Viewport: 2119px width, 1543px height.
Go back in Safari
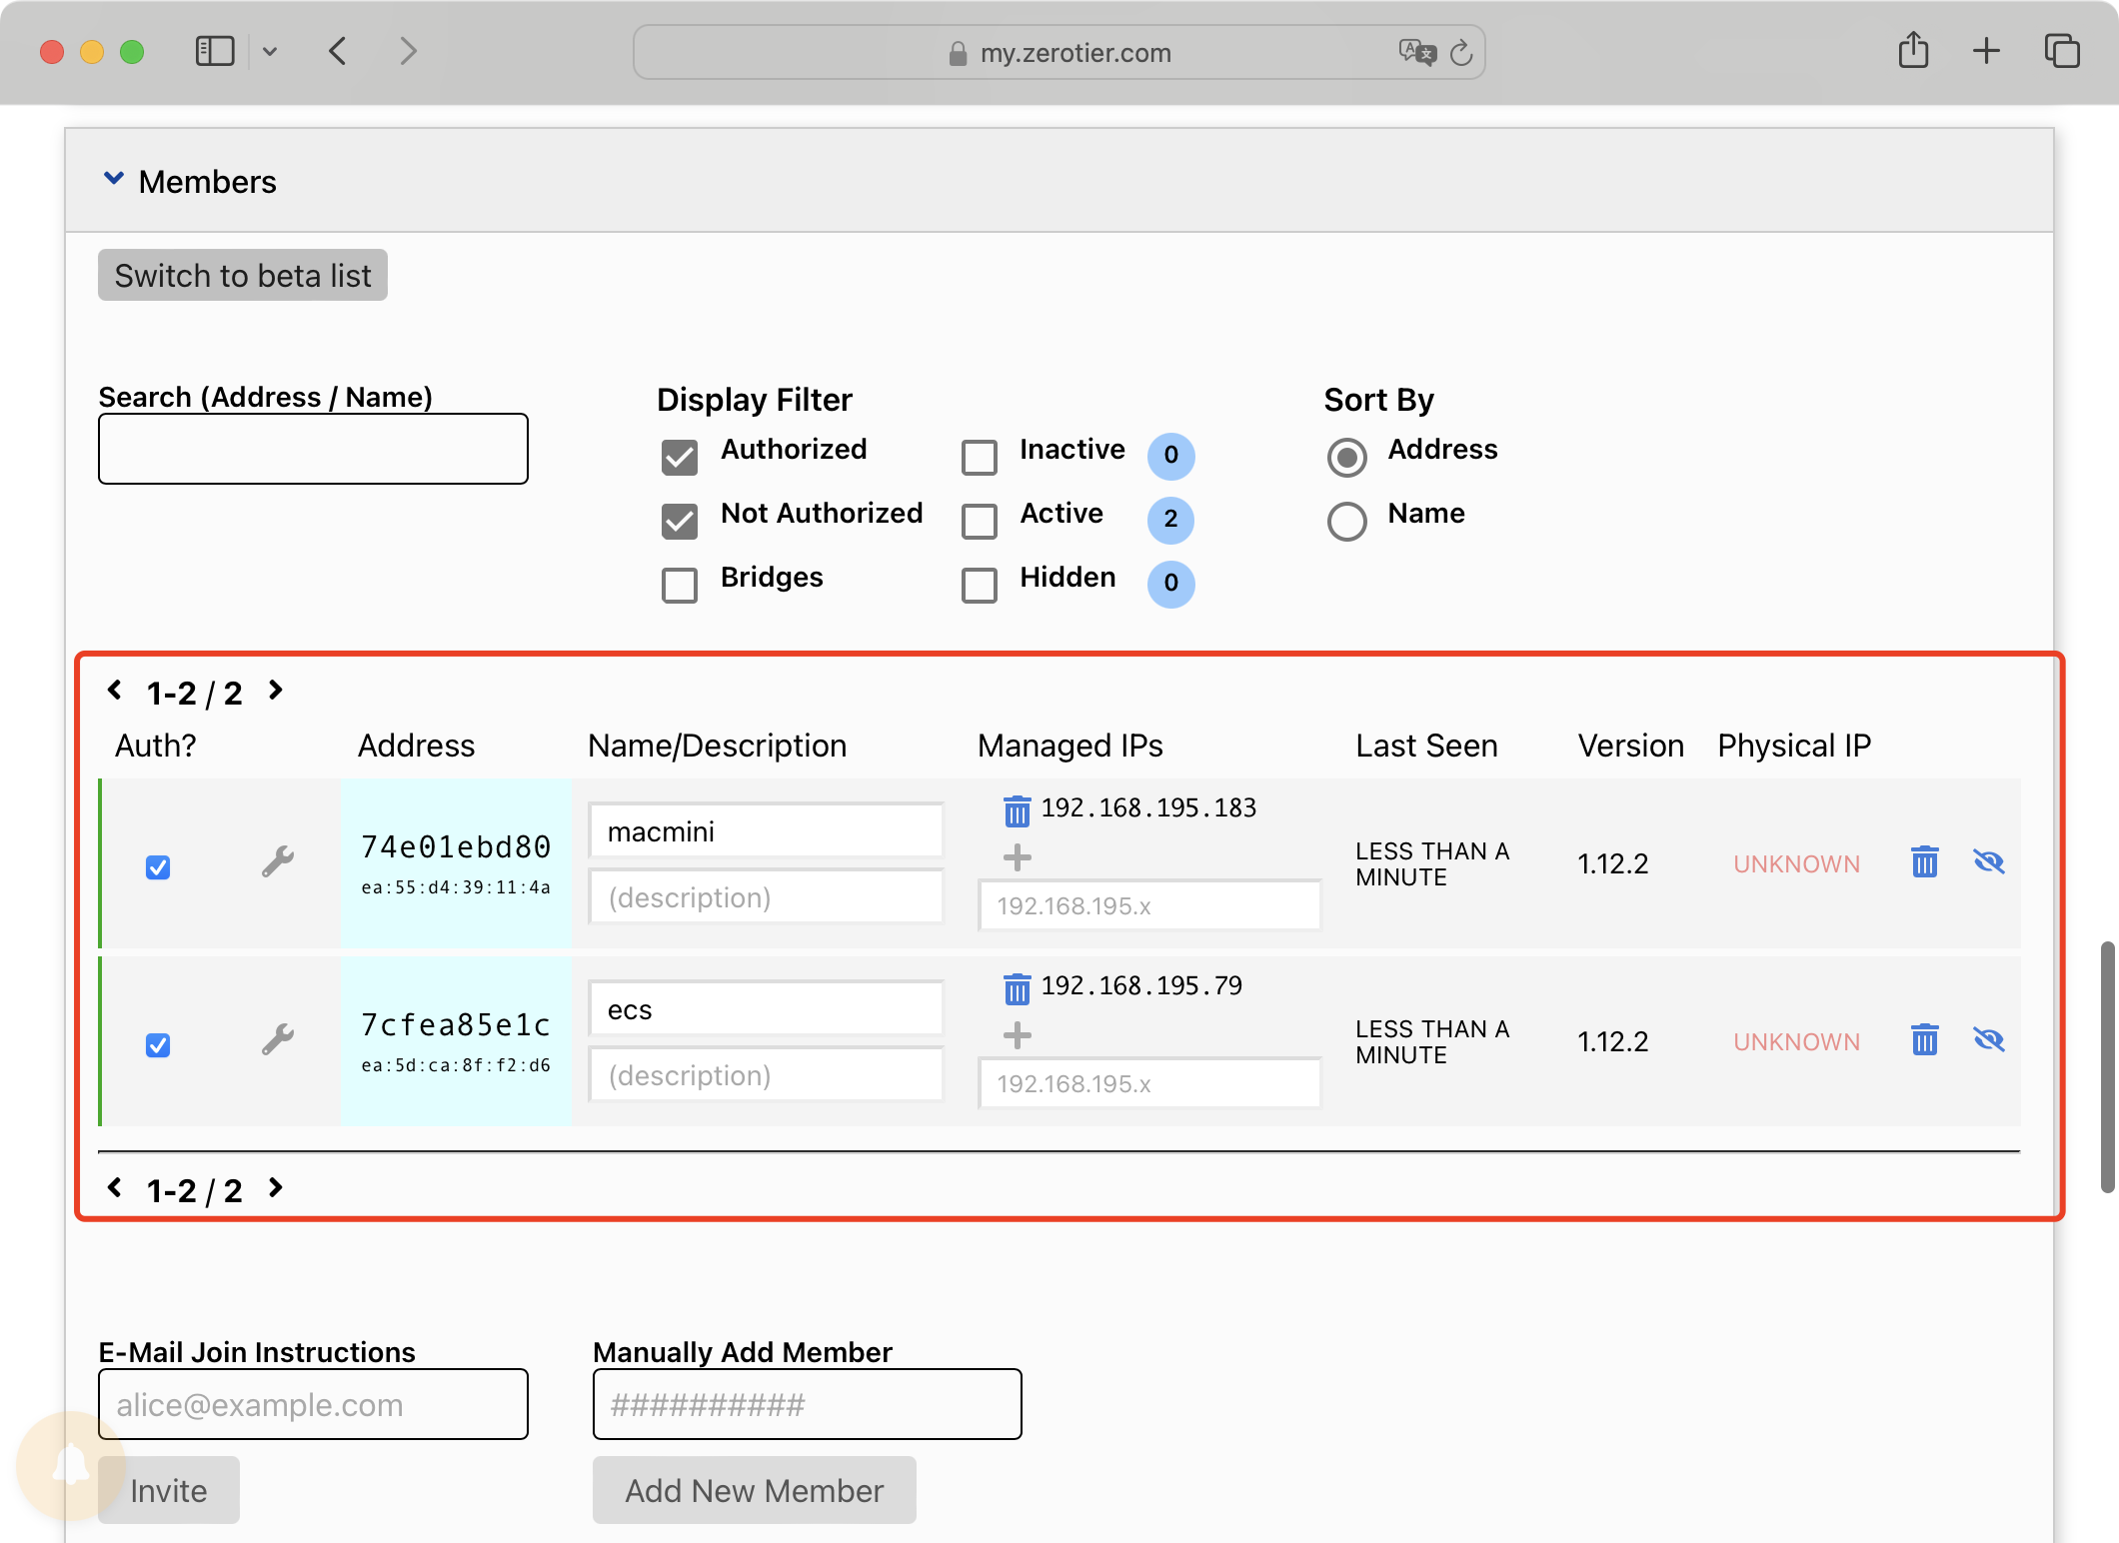click(338, 51)
